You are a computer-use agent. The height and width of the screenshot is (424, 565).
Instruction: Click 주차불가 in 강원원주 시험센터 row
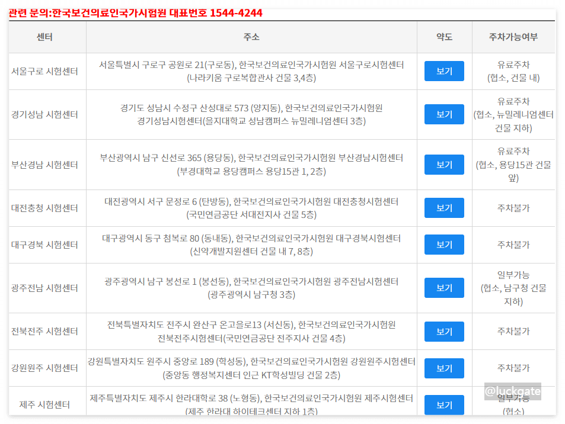point(513,368)
